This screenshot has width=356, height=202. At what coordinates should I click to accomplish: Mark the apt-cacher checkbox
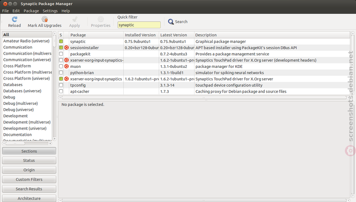point(61,91)
